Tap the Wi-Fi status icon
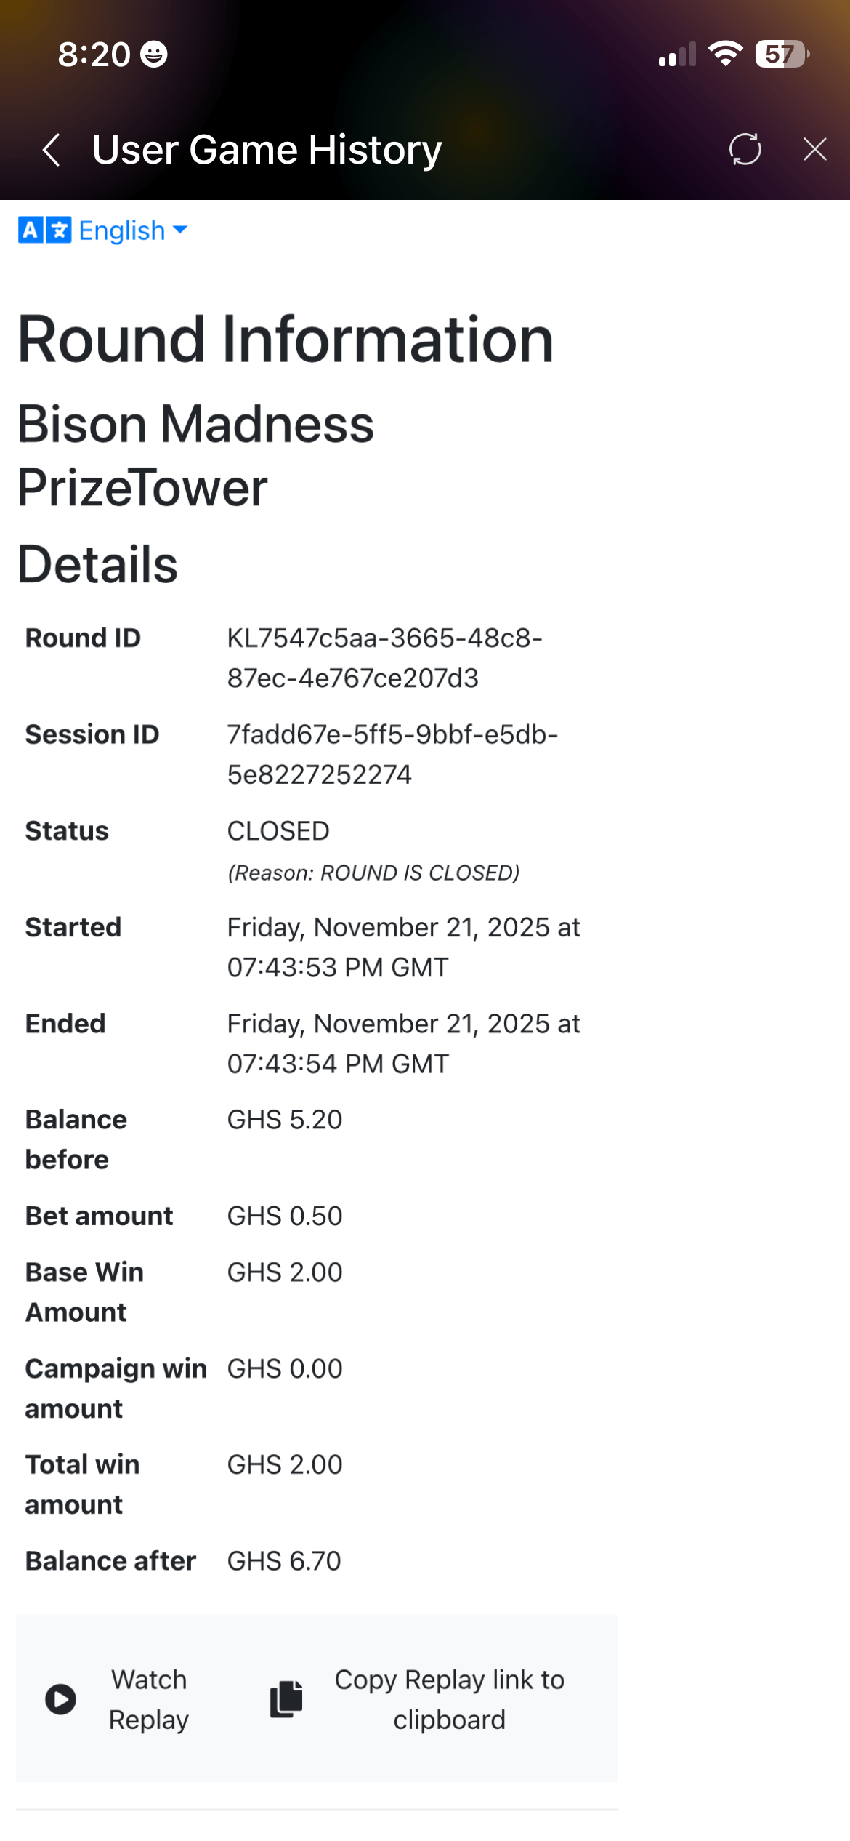Viewport: 850px width, 1841px height. pos(725,54)
